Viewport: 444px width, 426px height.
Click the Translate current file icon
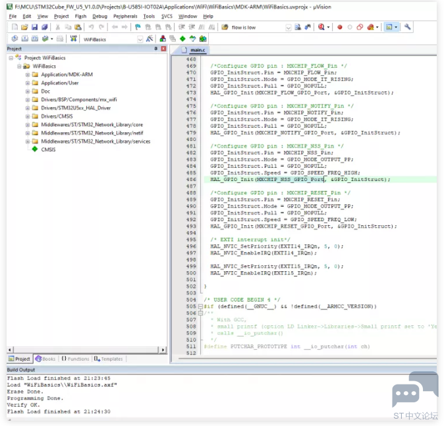(x=14, y=39)
